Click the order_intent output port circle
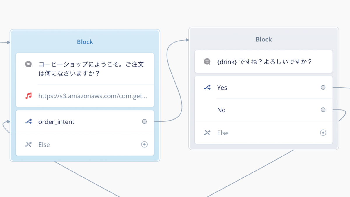Image resolution: width=350 pixels, height=197 pixels. [x=144, y=121]
